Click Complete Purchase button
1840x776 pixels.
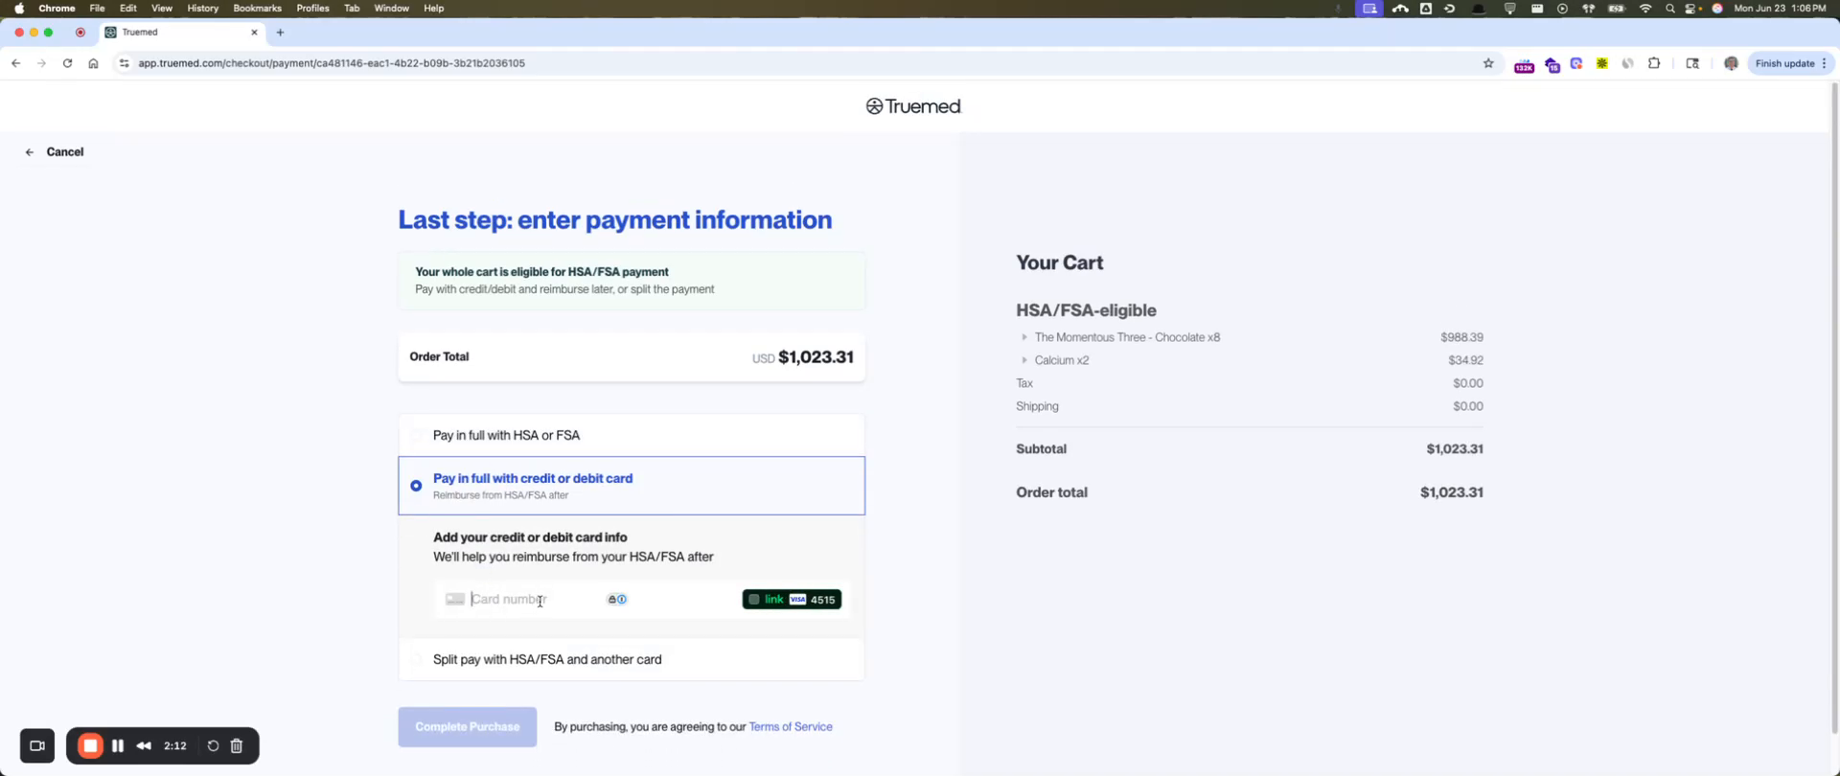(x=468, y=727)
